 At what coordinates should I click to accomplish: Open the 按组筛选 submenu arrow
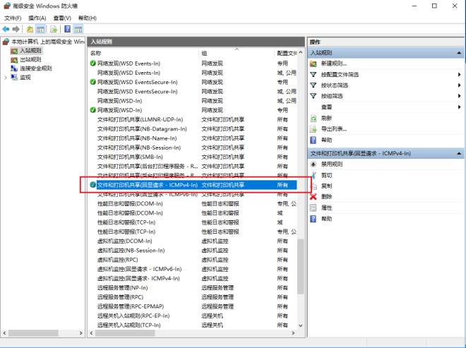[459, 96]
